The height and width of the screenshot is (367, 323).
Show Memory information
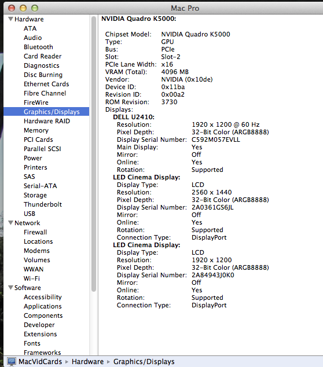[x=36, y=130]
